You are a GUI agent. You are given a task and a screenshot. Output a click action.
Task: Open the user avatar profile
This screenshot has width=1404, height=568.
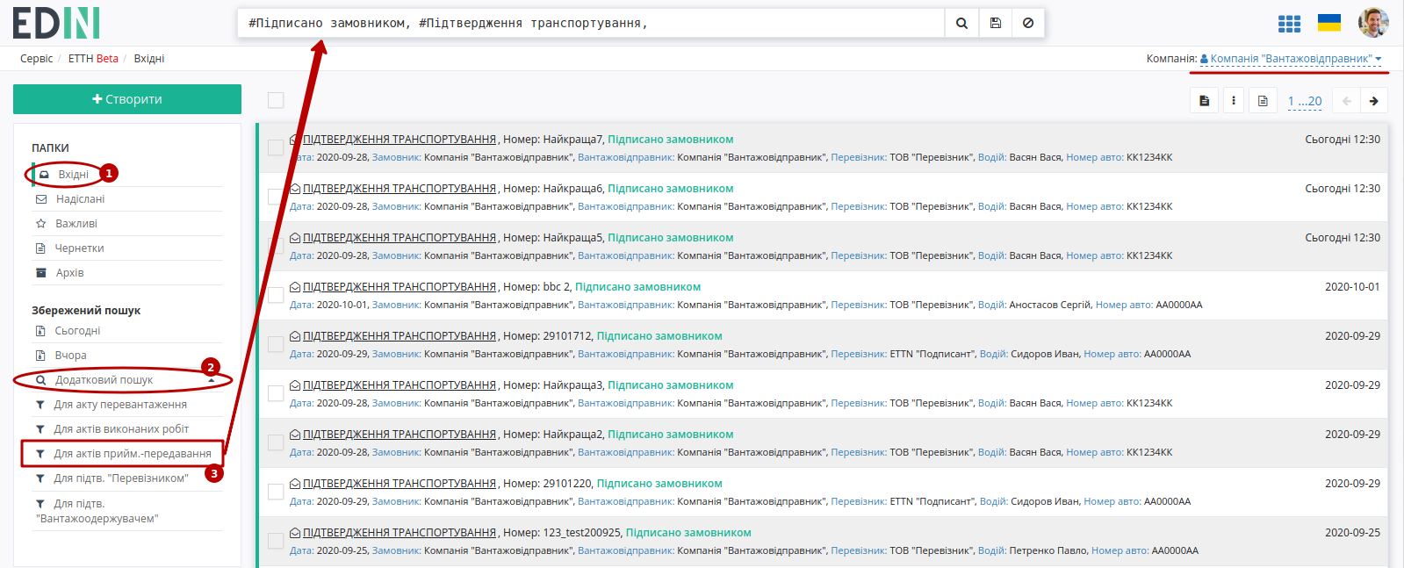(x=1373, y=23)
